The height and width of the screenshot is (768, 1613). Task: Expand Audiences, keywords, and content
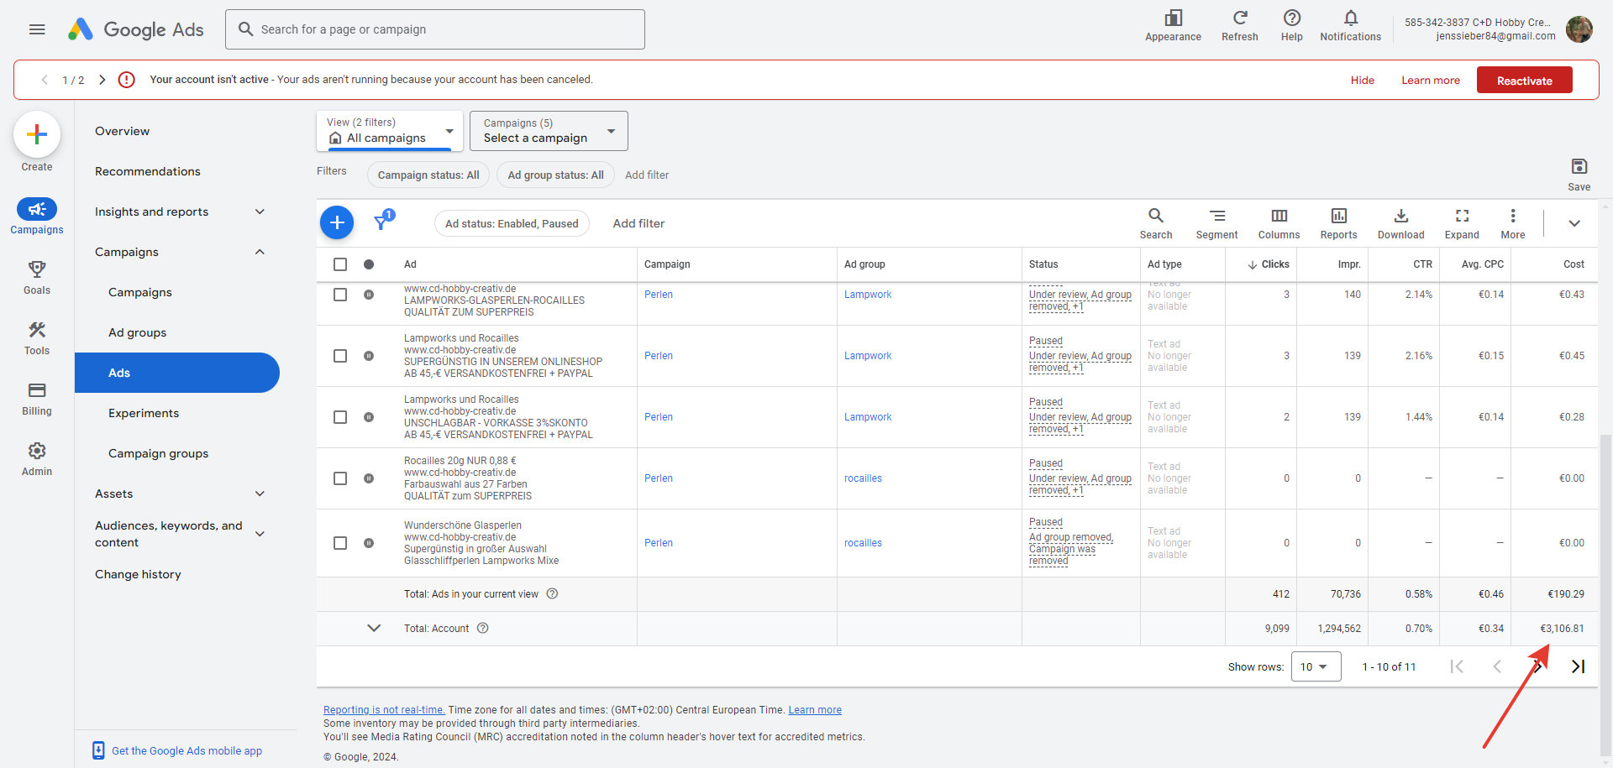(x=260, y=534)
